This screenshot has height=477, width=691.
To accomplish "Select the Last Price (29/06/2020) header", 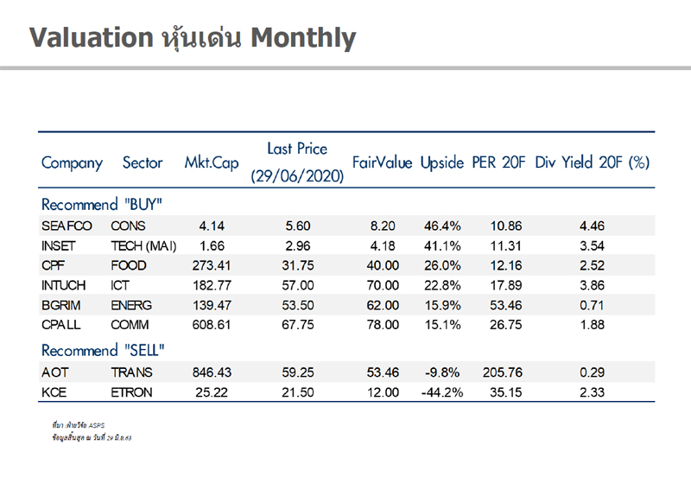I will pos(297,162).
